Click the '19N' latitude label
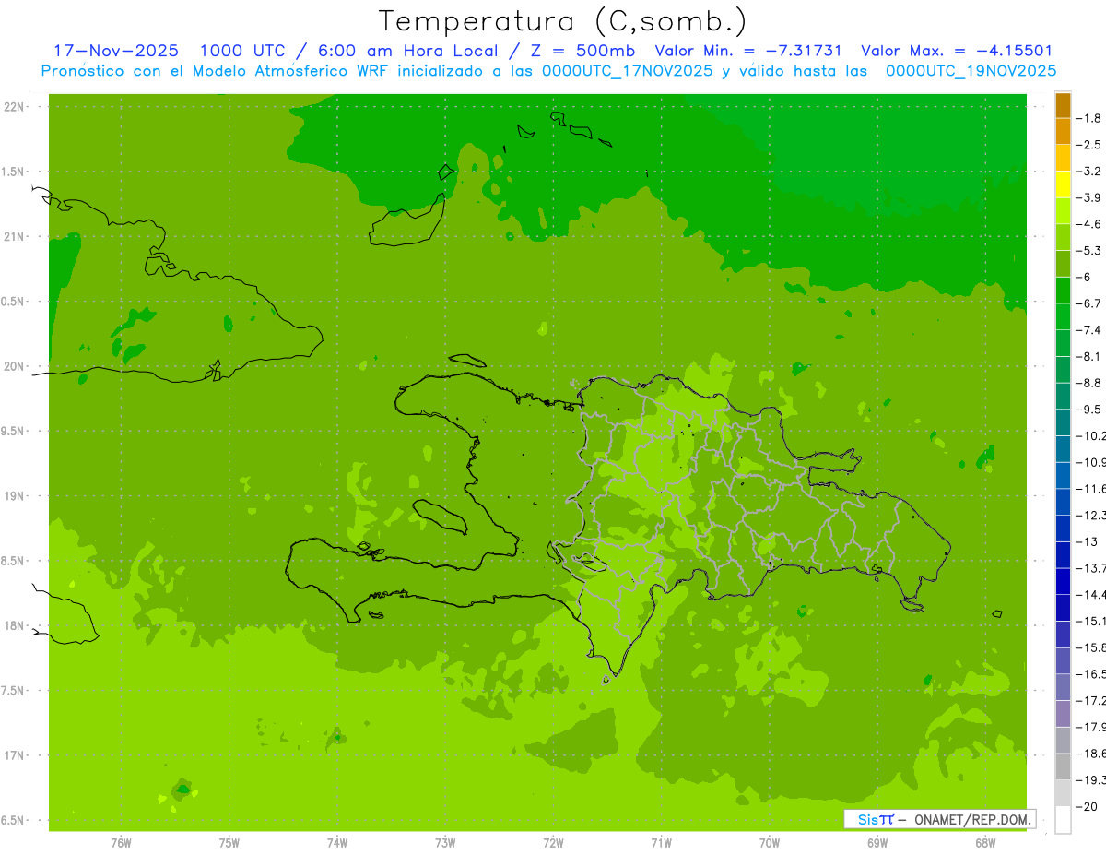The width and height of the screenshot is (1106, 855). 16,495
